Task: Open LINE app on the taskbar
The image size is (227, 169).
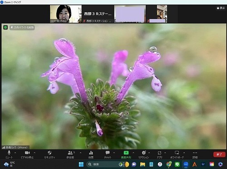Action: (177, 164)
